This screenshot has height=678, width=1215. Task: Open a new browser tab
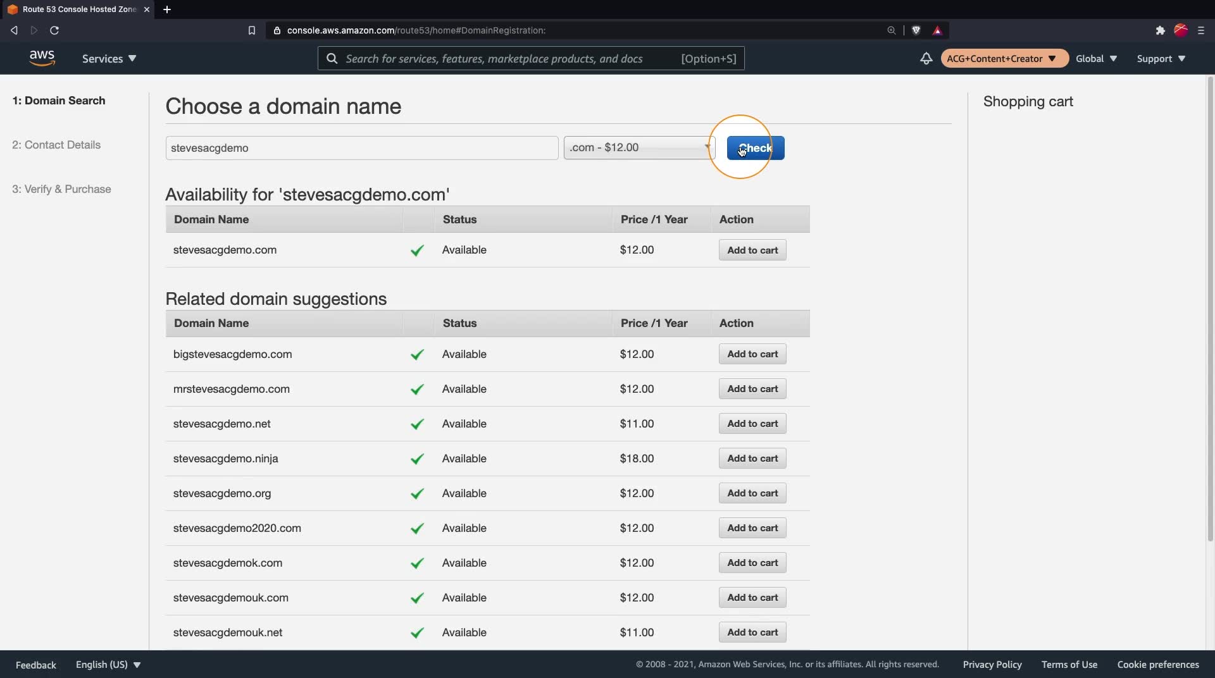point(167,9)
